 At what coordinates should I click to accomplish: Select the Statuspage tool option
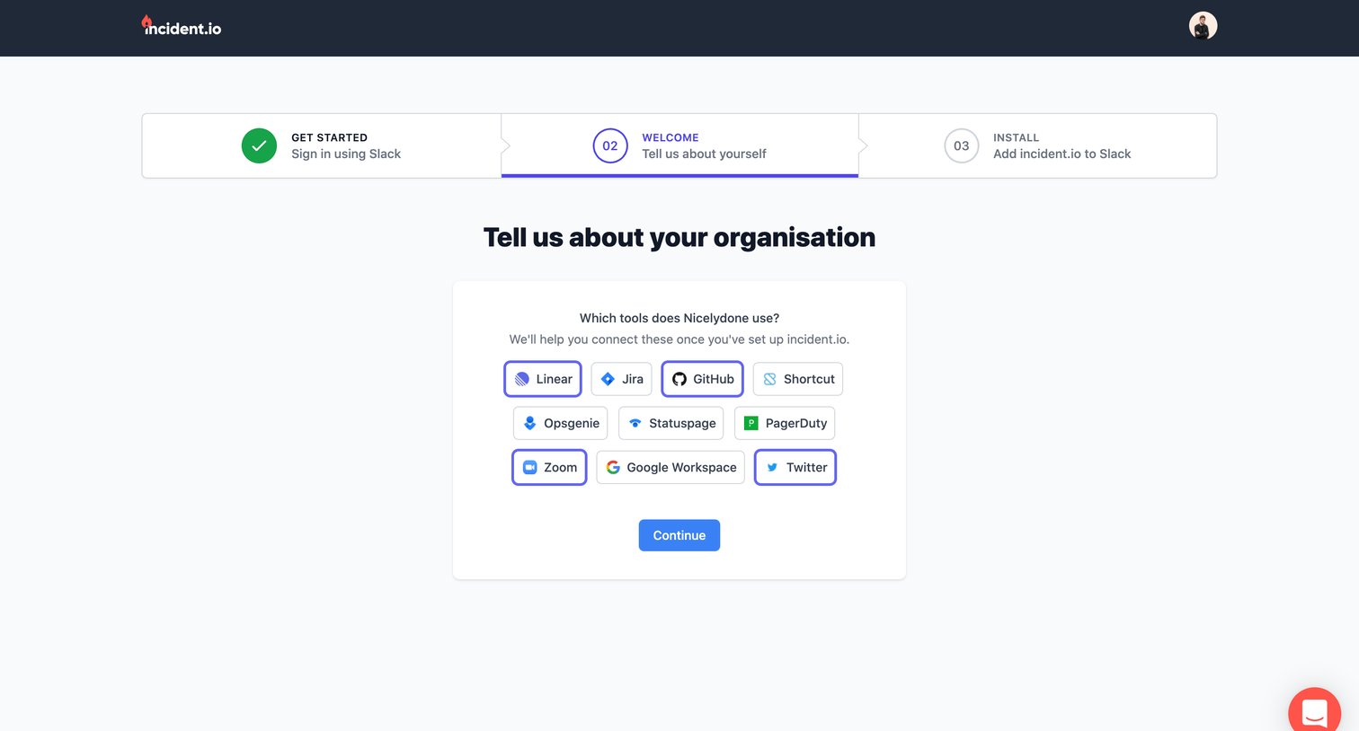(671, 423)
